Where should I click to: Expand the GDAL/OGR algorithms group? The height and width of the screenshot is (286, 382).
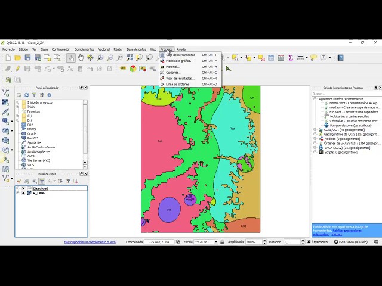(x=315, y=130)
